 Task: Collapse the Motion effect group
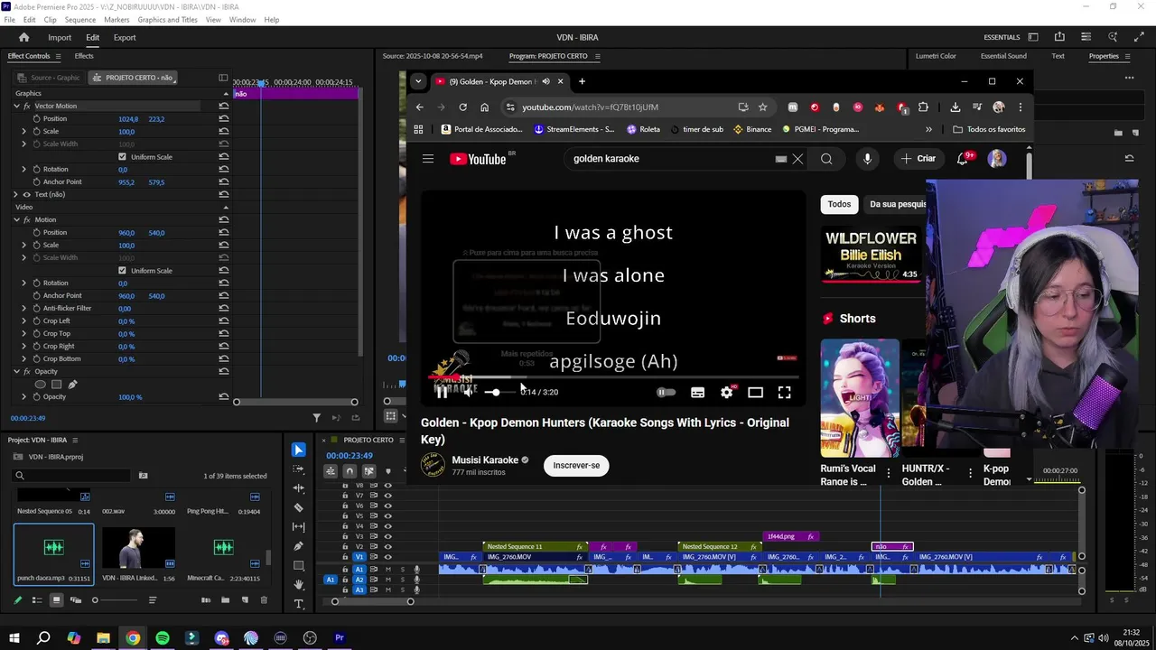15,219
